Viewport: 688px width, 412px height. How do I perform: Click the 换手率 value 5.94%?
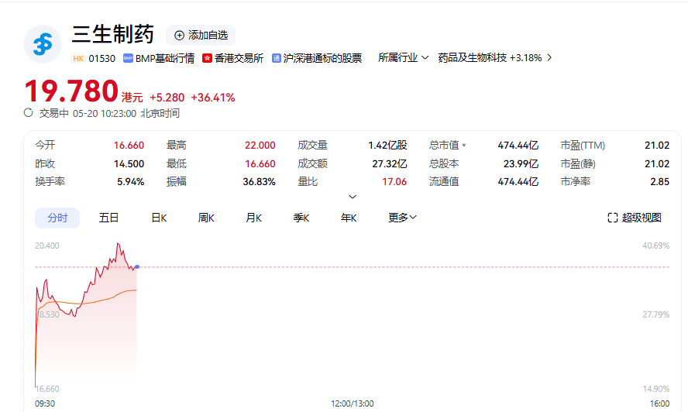[x=130, y=182]
